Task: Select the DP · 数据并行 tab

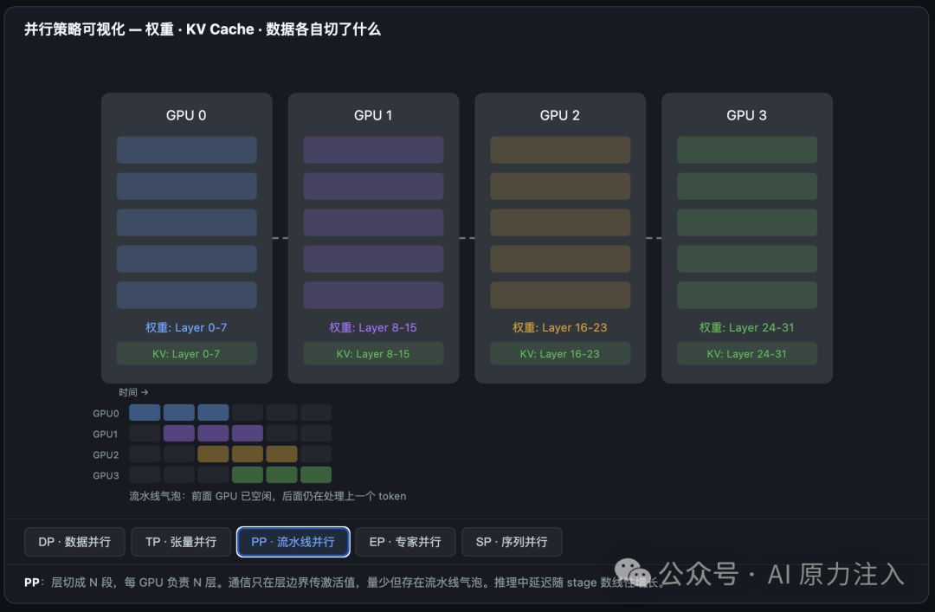Action: click(74, 542)
